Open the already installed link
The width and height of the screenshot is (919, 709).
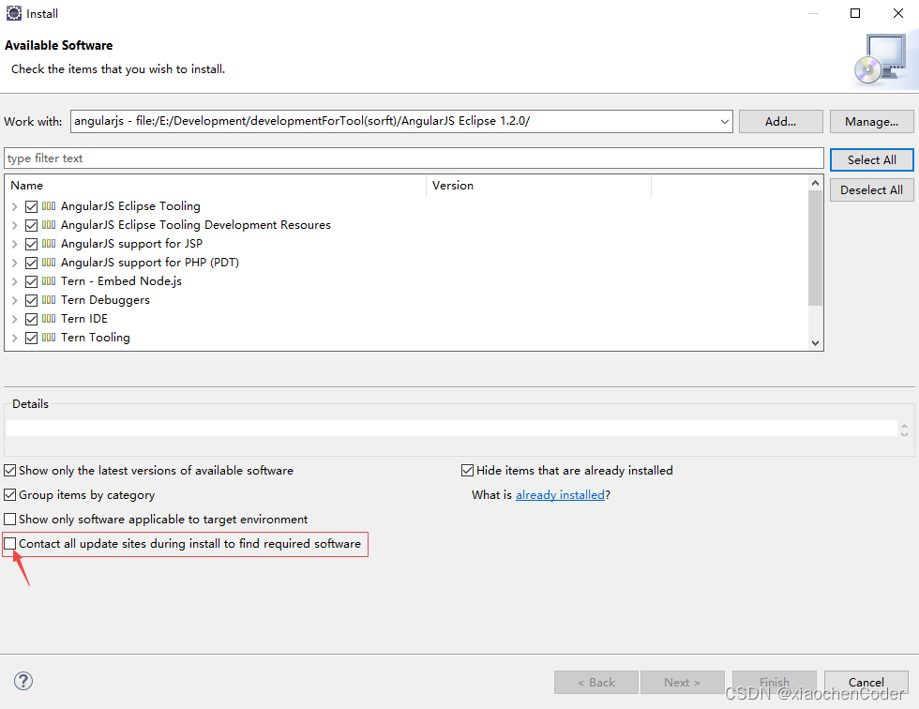pos(560,495)
